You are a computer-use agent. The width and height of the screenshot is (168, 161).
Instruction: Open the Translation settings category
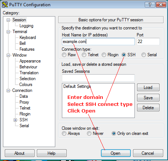(x=29, y=73)
